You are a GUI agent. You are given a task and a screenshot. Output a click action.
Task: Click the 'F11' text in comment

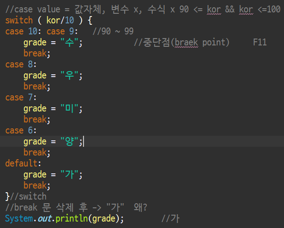pos(260,42)
